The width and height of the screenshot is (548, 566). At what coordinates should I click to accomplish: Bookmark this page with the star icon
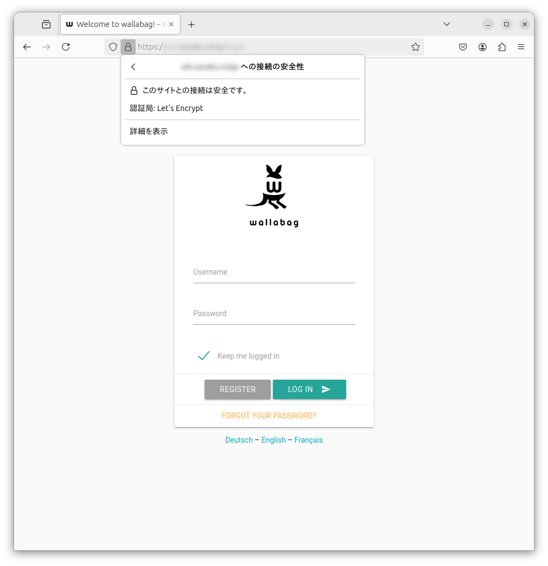415,47
